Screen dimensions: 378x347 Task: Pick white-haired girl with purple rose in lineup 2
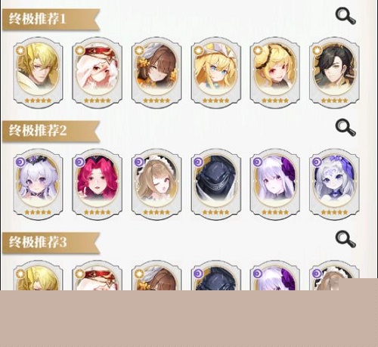(275, 184)
